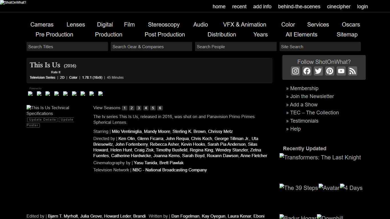Subscribe via the RSS feed icon
Image resolution: width=390 pixels, height=219 pixels.
352,71
